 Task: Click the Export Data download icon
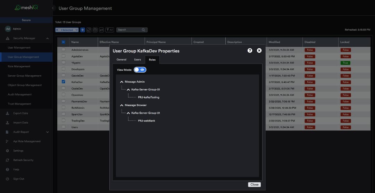pyautogui.click(x=7, y=113)
